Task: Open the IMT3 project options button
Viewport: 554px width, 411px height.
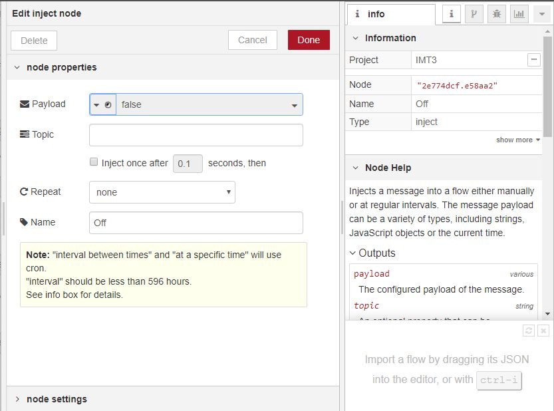Action: pos(534,60)
